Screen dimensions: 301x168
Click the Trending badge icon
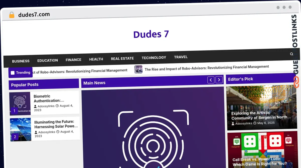pyautogui.click(x=13, y=73)
